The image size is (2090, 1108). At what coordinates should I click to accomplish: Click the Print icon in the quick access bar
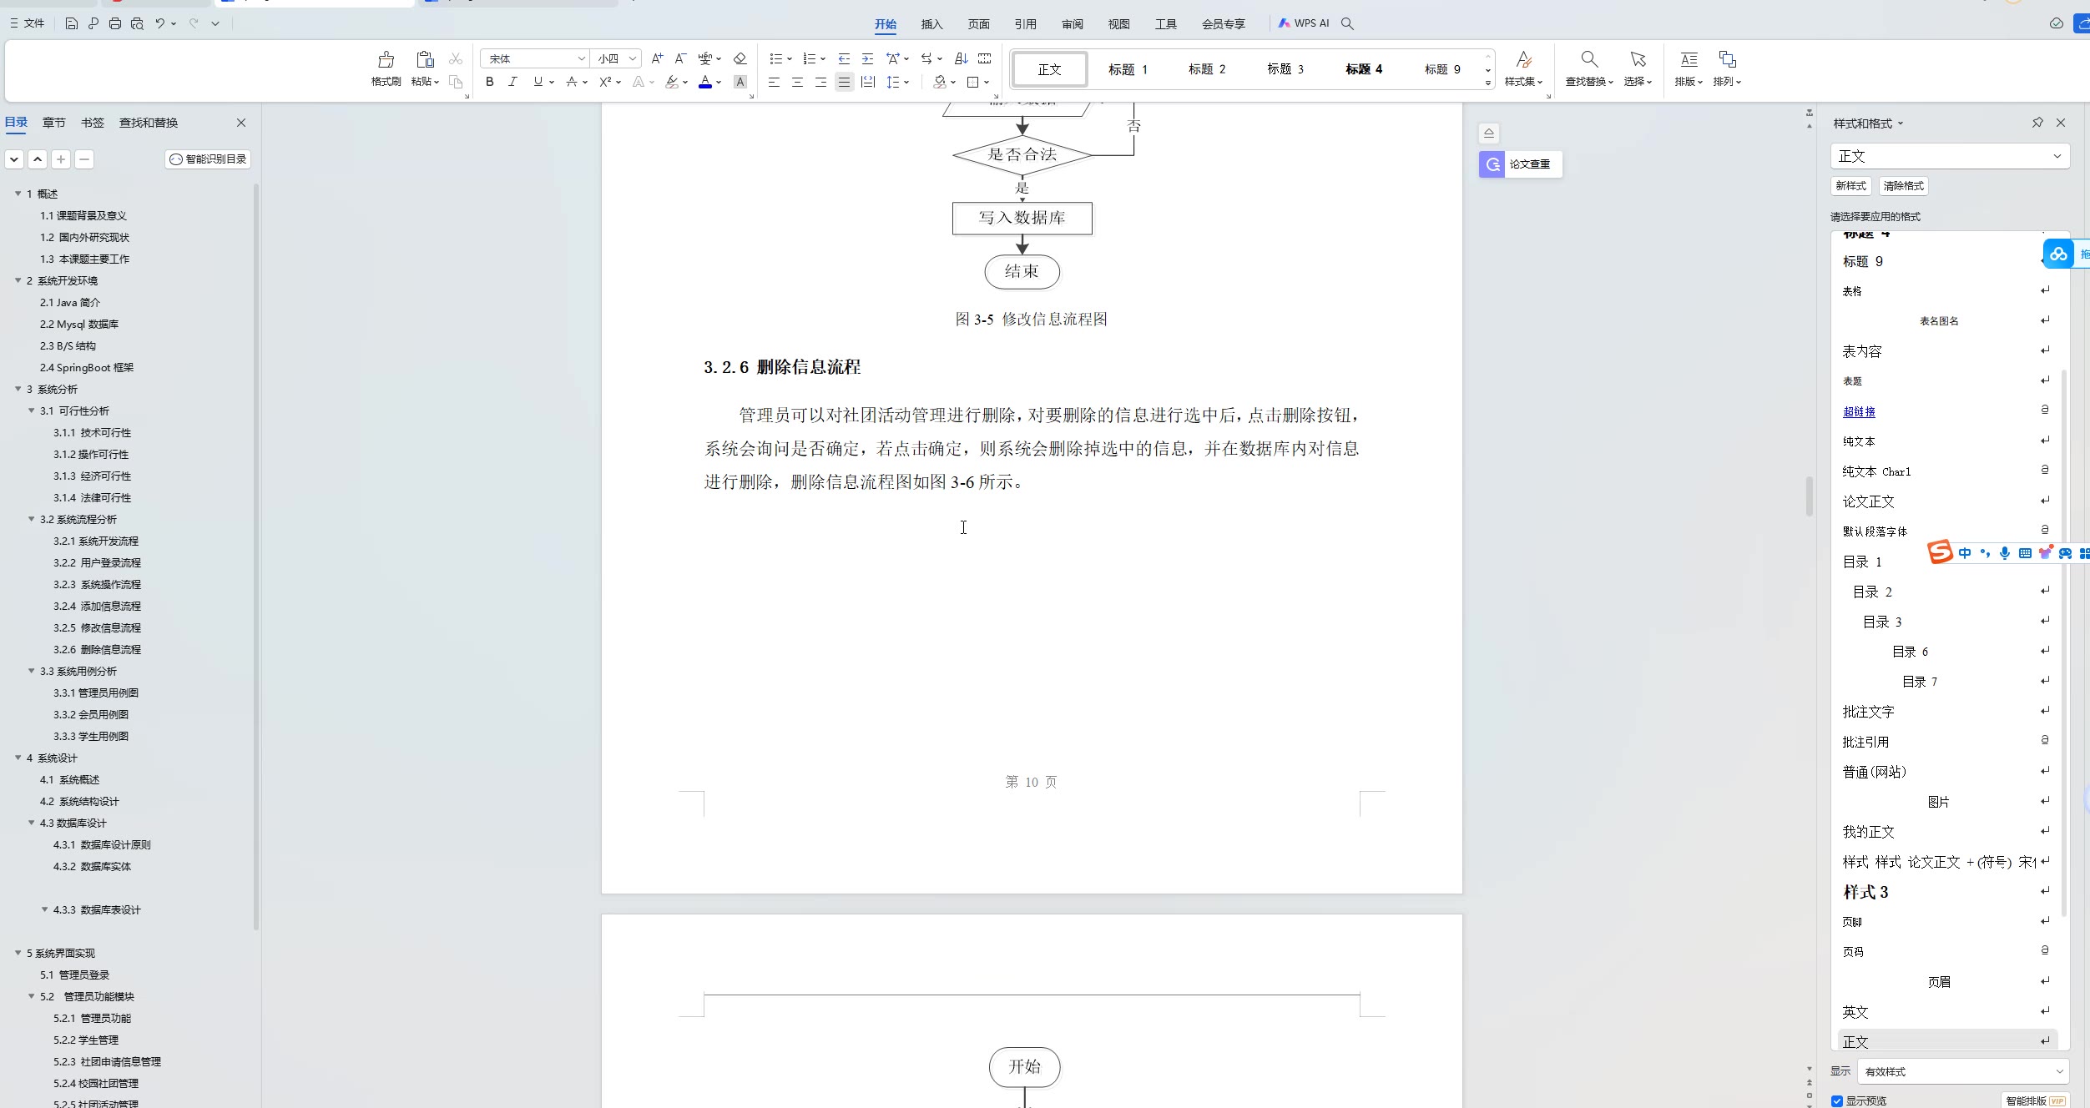click(115, 23)
